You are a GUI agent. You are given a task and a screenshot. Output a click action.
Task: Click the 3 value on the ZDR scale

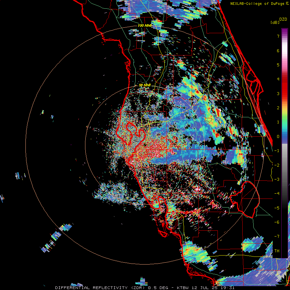click(x=278, y=93)
